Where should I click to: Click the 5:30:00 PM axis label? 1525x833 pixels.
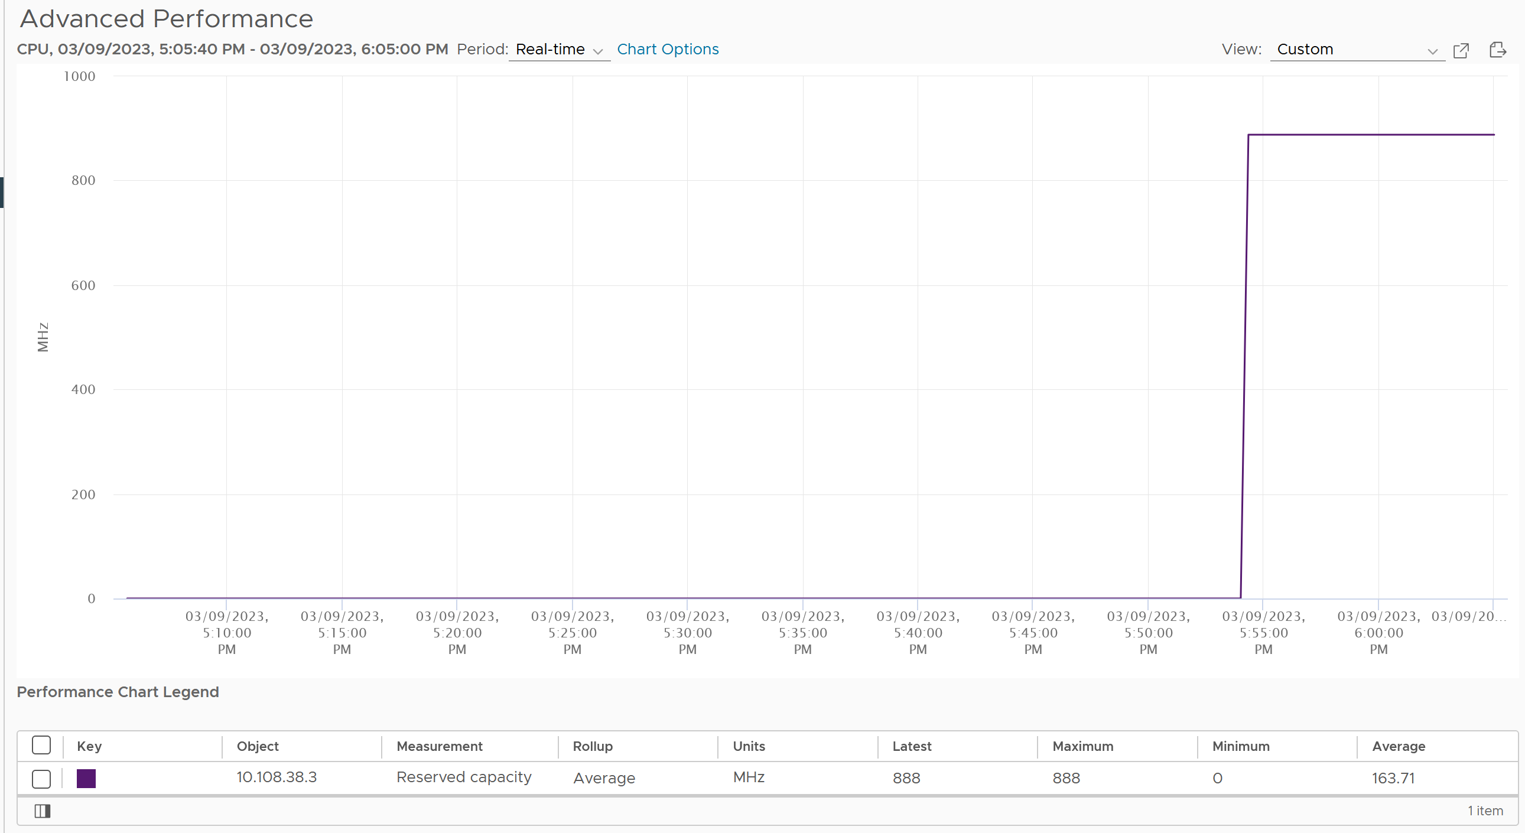687,633
